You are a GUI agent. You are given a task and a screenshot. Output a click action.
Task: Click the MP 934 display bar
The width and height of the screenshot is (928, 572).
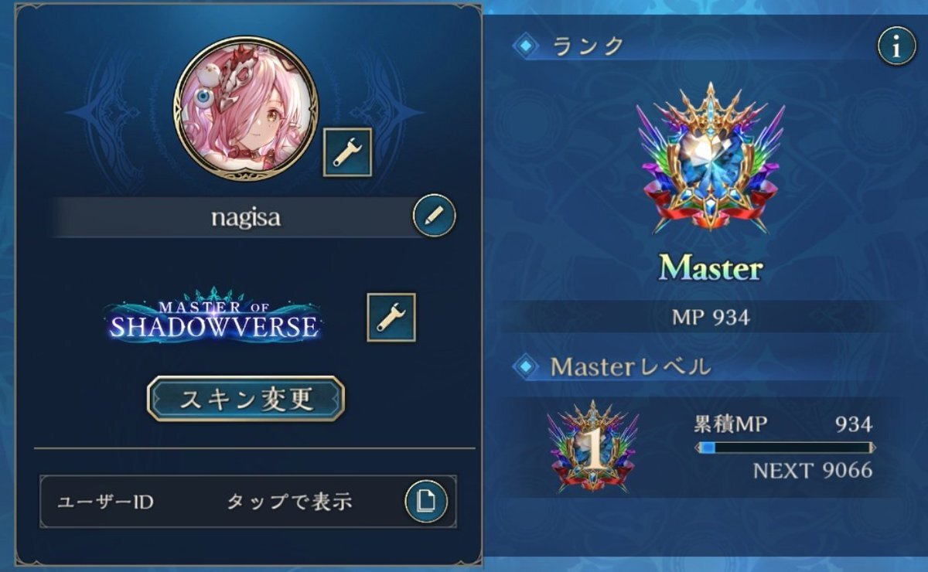point(710,317)
